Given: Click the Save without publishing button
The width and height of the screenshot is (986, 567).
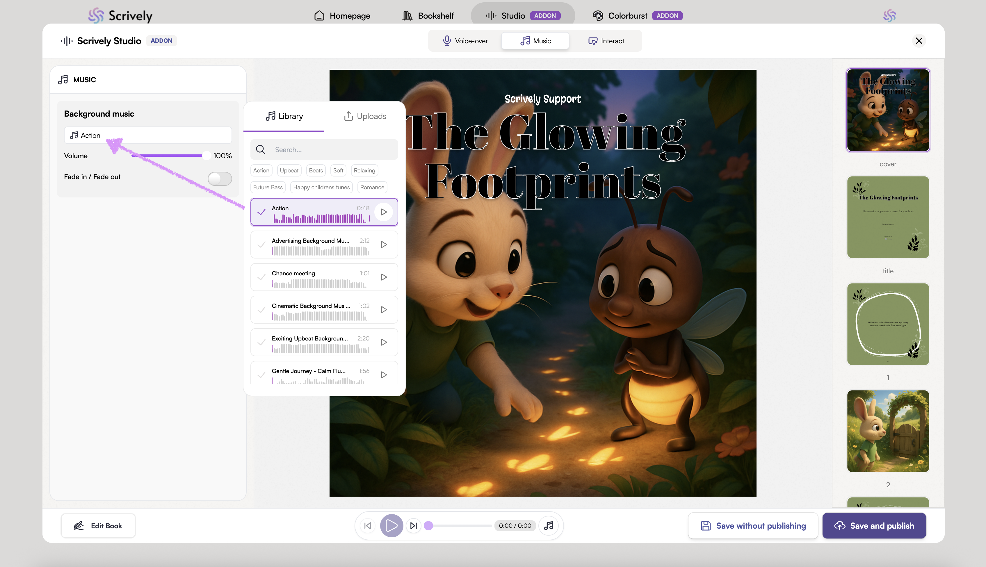Looking at the screenshot, I should pos(753,526).
